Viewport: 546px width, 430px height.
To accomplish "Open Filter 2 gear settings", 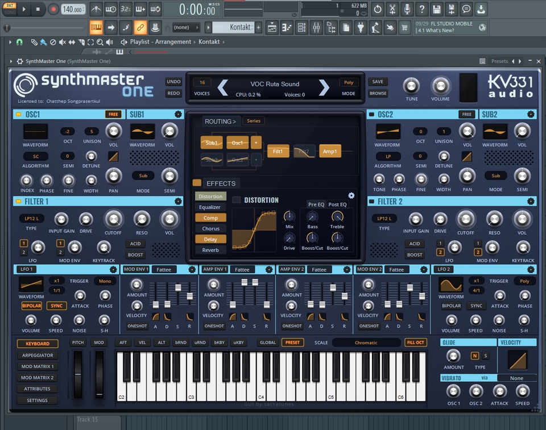I will 531,201.
